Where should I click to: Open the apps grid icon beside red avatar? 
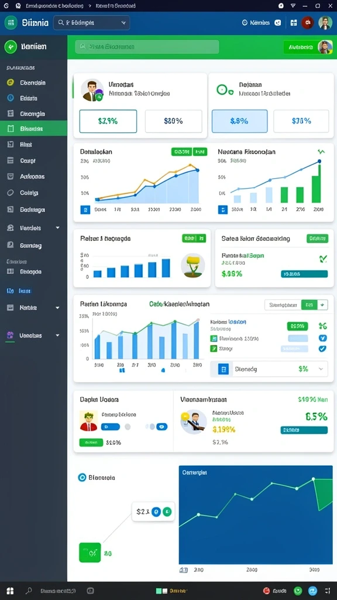click(x=294, y=23)
